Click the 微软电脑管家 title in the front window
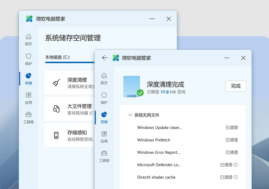The height and width of the screenshot is (189, 269). point(136,58)
